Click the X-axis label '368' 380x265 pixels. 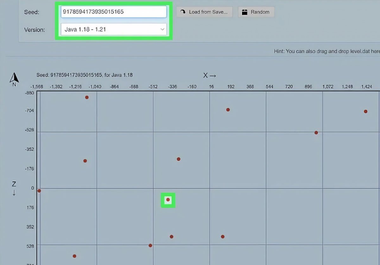point(250,87)
